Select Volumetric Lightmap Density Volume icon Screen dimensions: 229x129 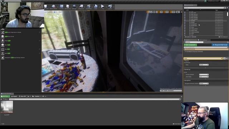3,58
